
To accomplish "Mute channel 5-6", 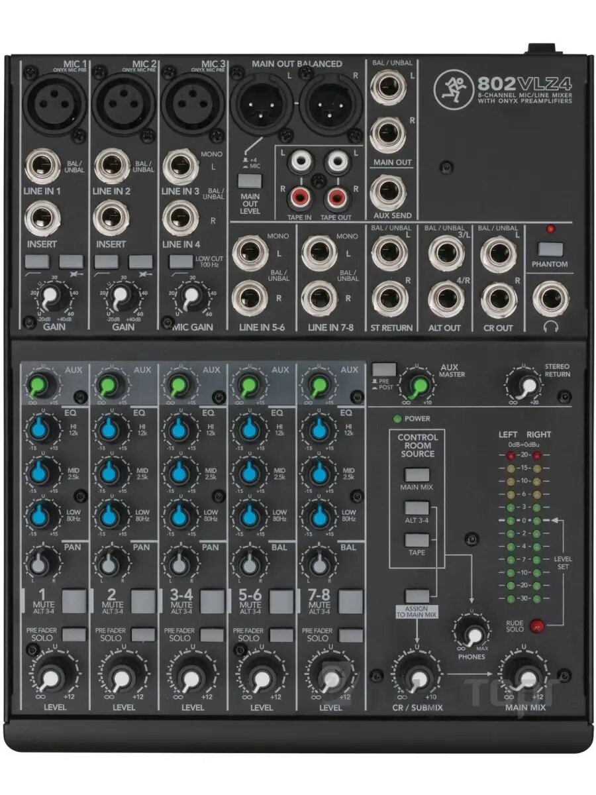I will pos(281,600).
